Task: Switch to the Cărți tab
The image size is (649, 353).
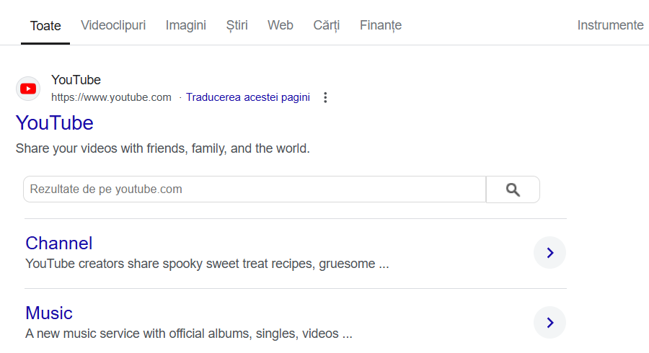Action: (x=326, y=25)
